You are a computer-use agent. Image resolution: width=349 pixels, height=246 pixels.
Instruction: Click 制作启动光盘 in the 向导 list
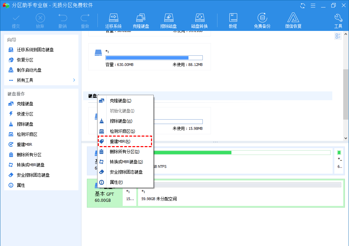[x=29, y=70]
